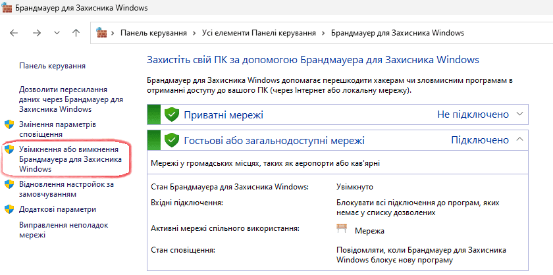Open the chevron after Панель керування breadcrumb
553x275 pixels.
[x=194, y=33]
